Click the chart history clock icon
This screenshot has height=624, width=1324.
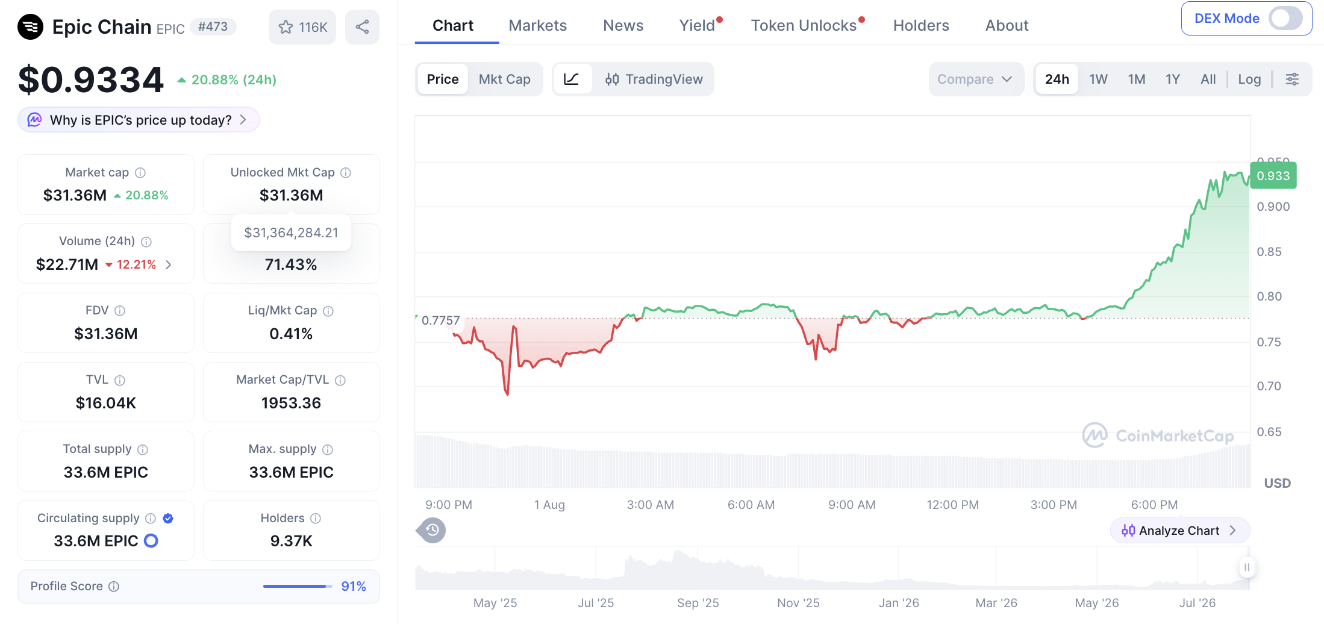[431, 530]
